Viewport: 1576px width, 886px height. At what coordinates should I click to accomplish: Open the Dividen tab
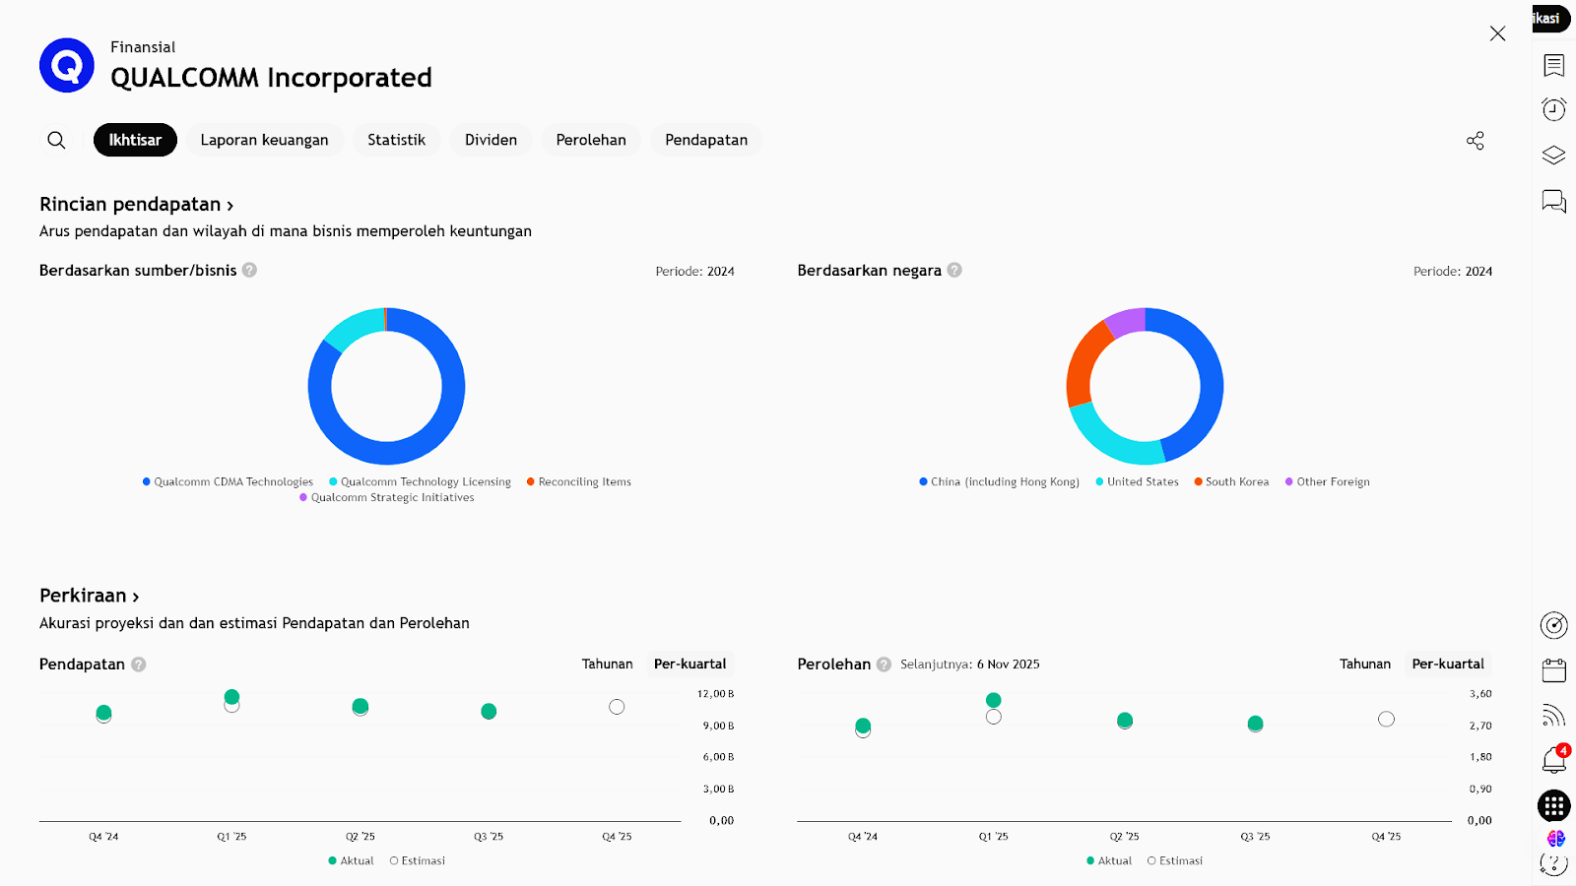point(491,140)
